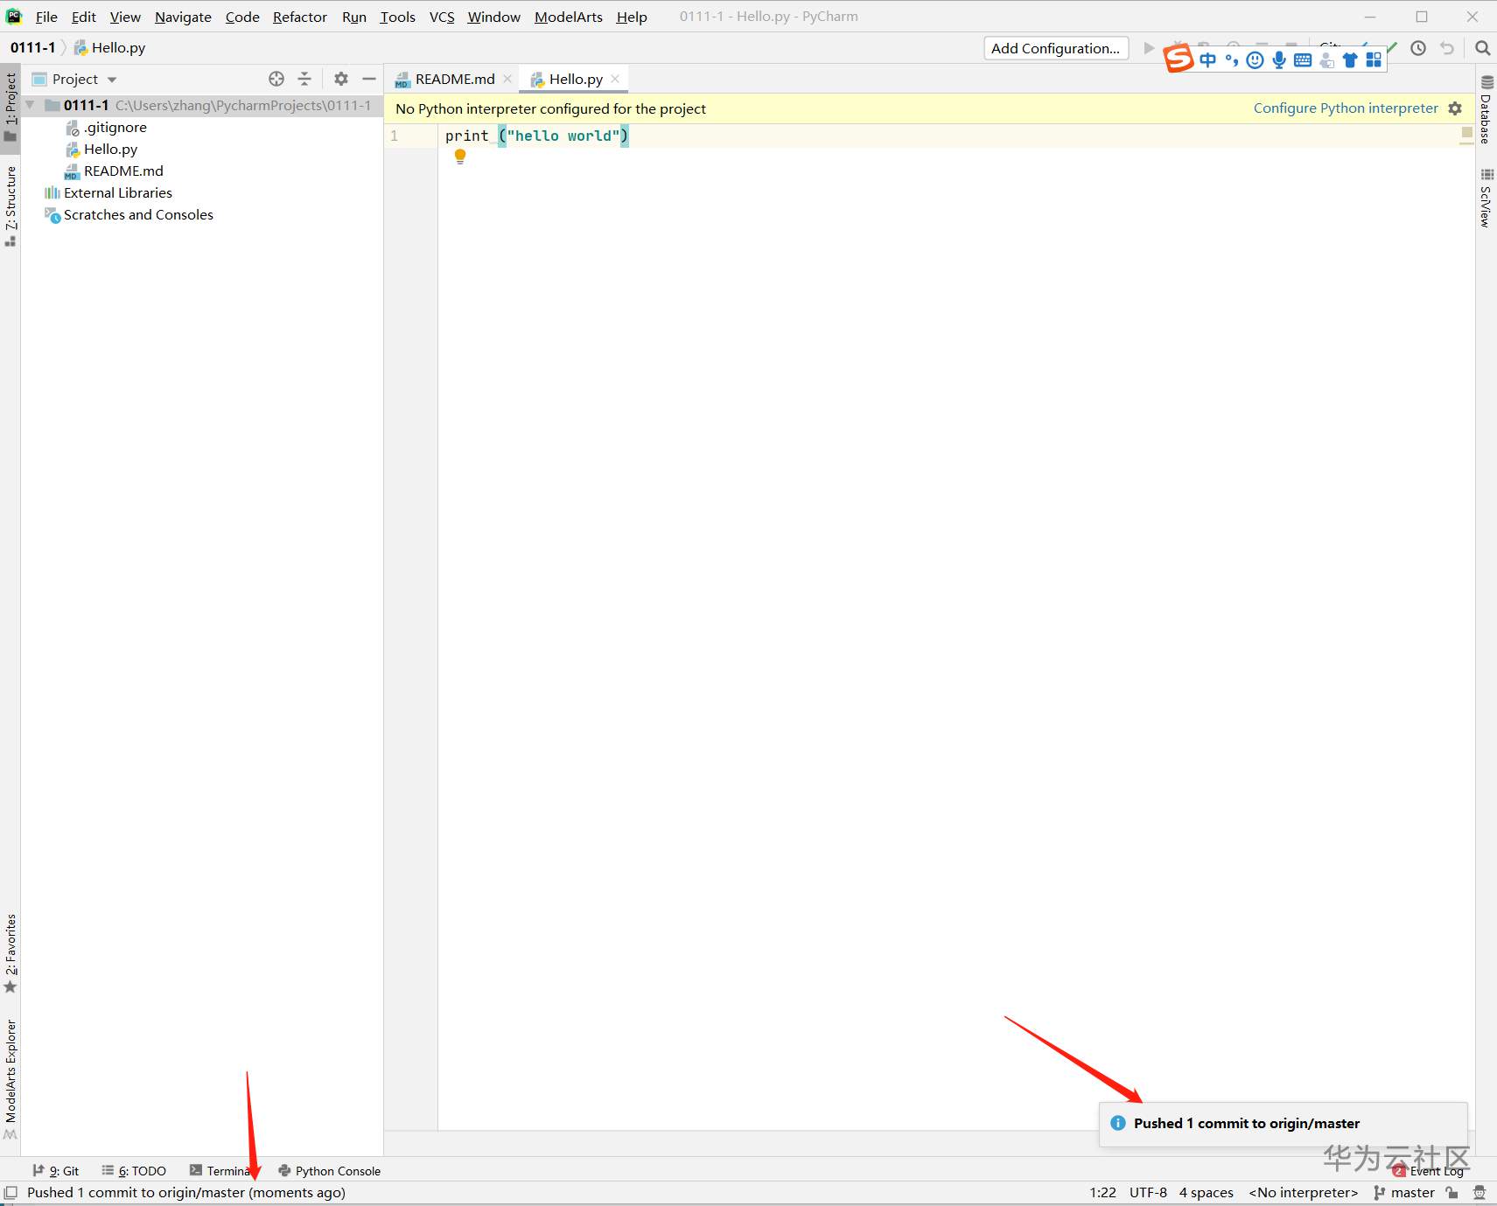Click the tool window quick-access icon in status bar
The width and height of the screenshot is (1497, 1206).
click(x=10, y=1192)
